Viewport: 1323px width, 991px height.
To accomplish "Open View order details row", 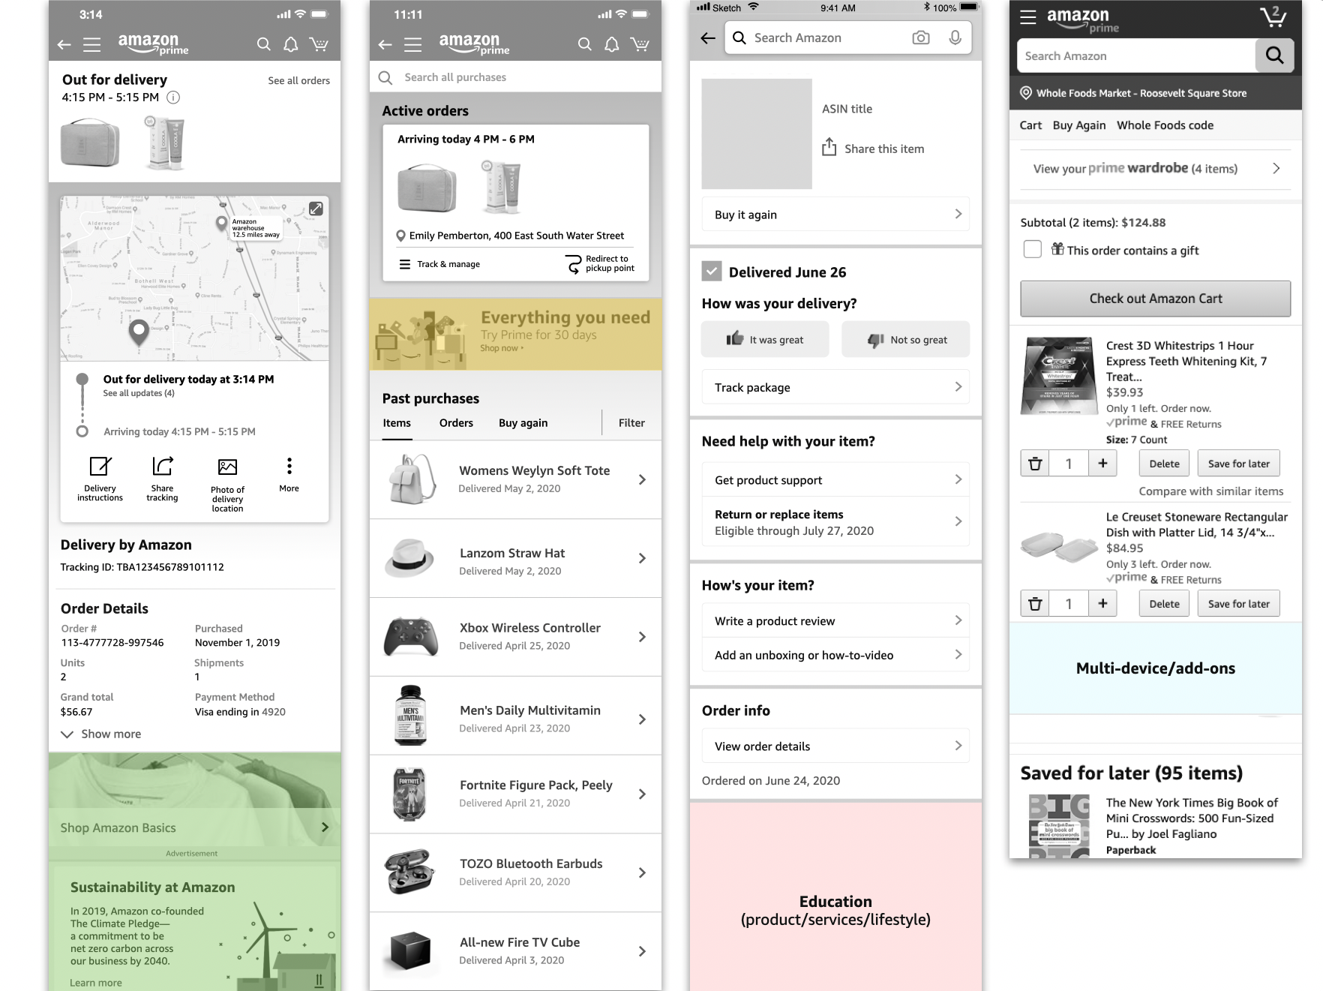I will [x=835, y=746].
